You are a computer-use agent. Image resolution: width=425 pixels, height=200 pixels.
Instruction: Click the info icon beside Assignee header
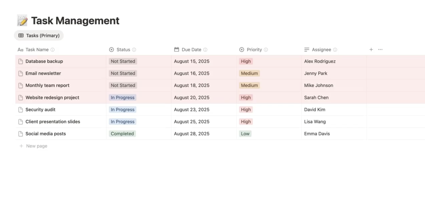point(335,50)
